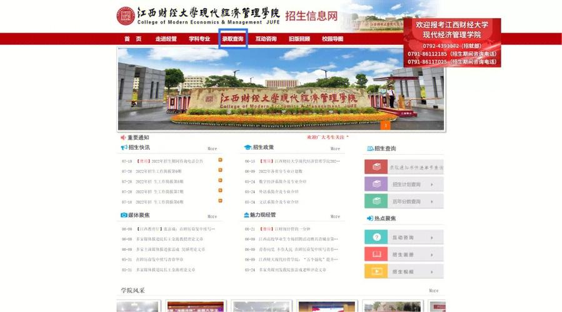The image size is (562, 312).
Task: Open policy item 外语系简介及专业介绍
Action: tap(278, 192)
